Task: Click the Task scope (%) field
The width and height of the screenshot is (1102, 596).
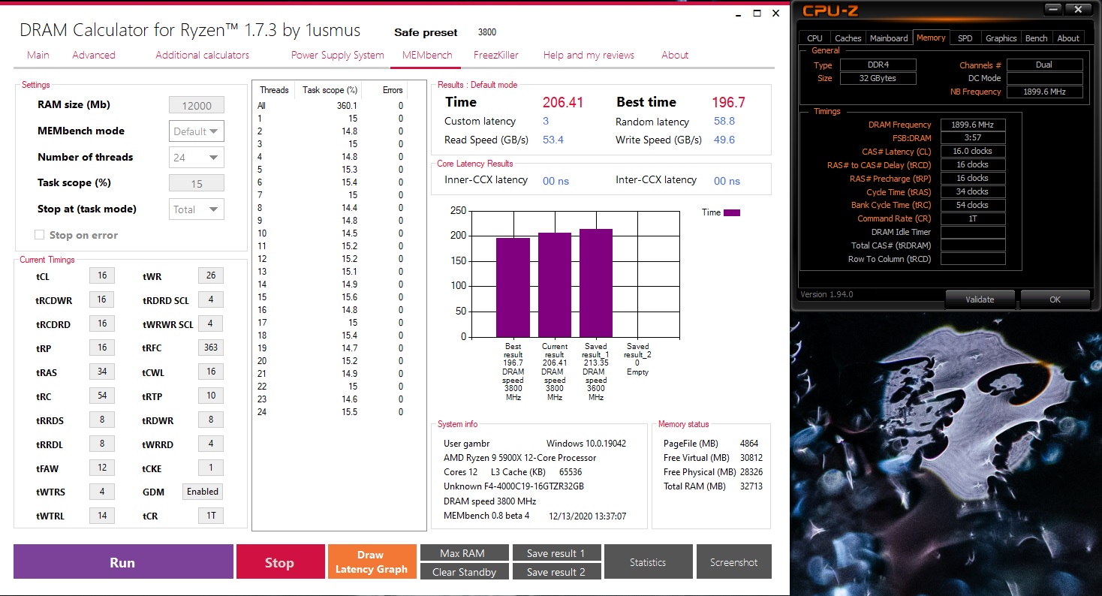Action: [197, 184]
